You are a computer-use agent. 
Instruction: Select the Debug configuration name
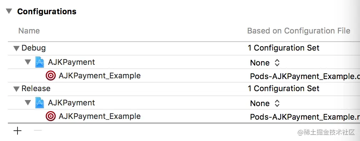pyautogui.click(x=34, y=48)
